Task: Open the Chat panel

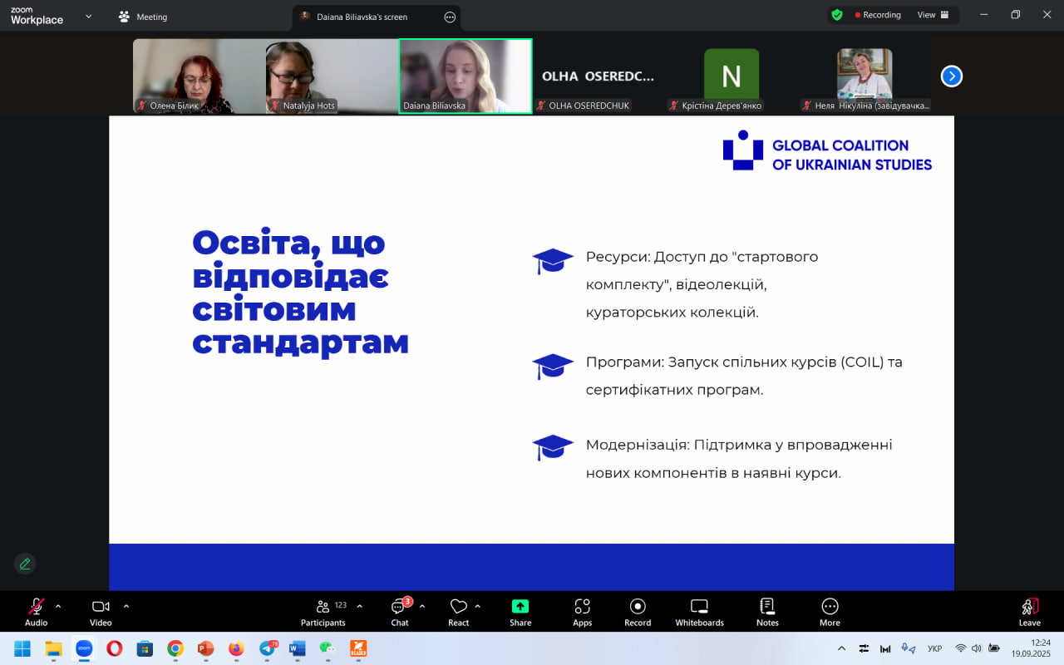Action: [400, 612]
